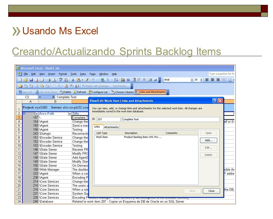Open Print Preview with magnifier page icon
273x219 pixels.
[54, 80]
